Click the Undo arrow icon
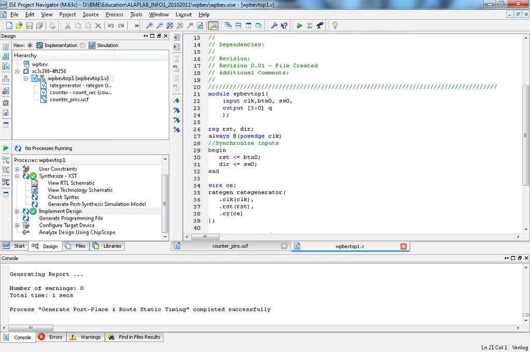This screenshot has width=530, height=352. point(111,26)
